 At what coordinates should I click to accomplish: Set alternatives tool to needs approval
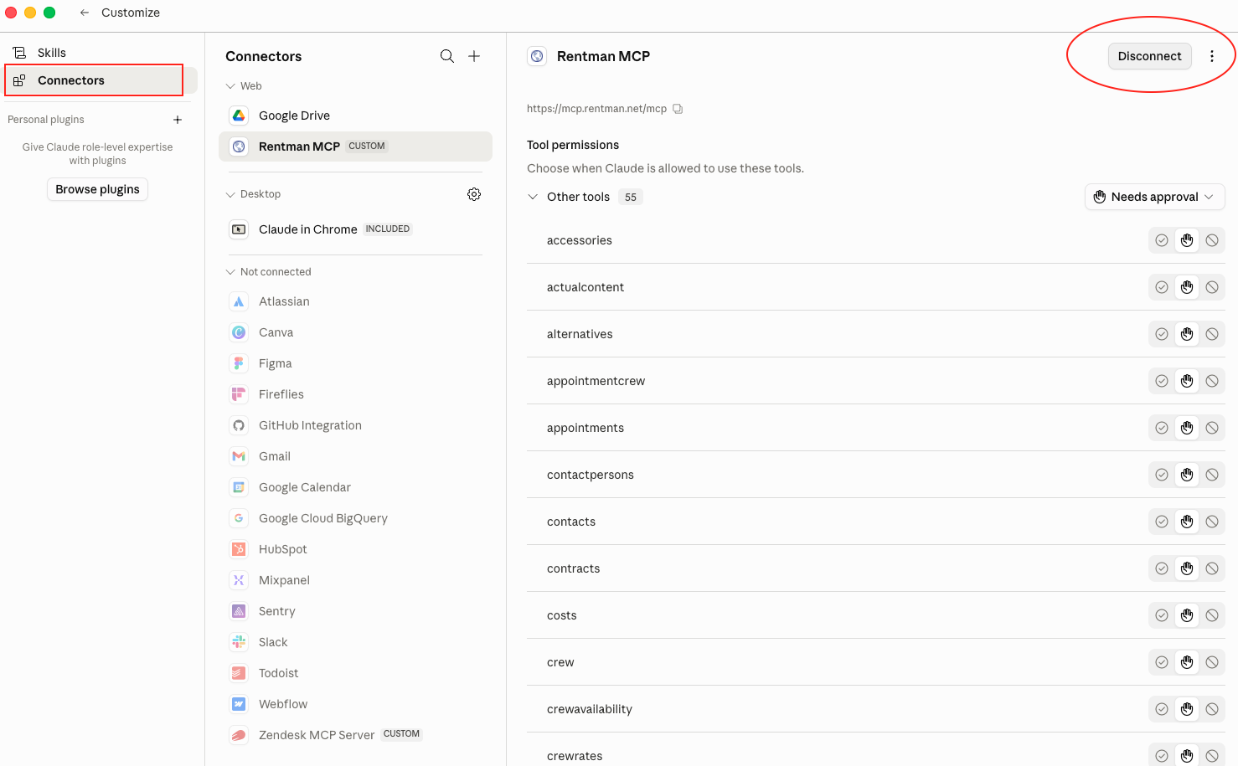coord(1187,334)
